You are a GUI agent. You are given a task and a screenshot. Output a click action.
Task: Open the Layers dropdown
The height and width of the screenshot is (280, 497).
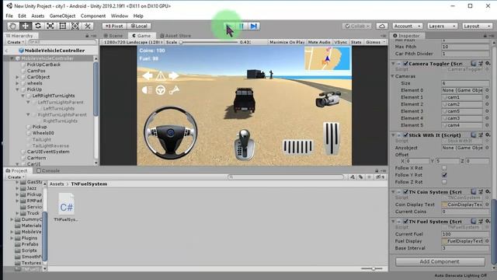[442, 26]
